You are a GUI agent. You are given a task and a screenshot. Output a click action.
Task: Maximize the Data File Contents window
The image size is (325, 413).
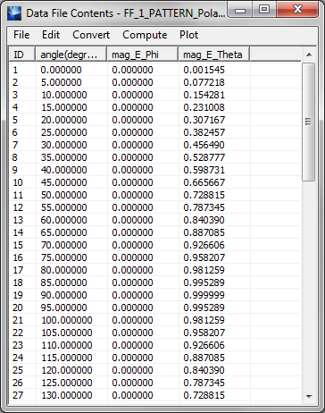pyautogui.click(x=264, y=10)
